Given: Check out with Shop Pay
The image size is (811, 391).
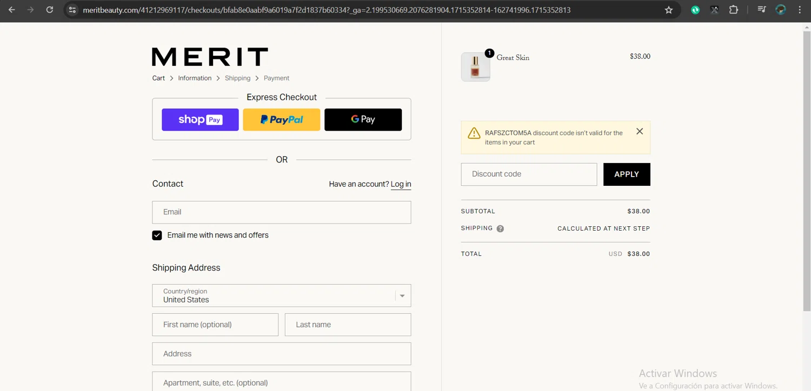Looking at the screenshot, I should point(200,120).
